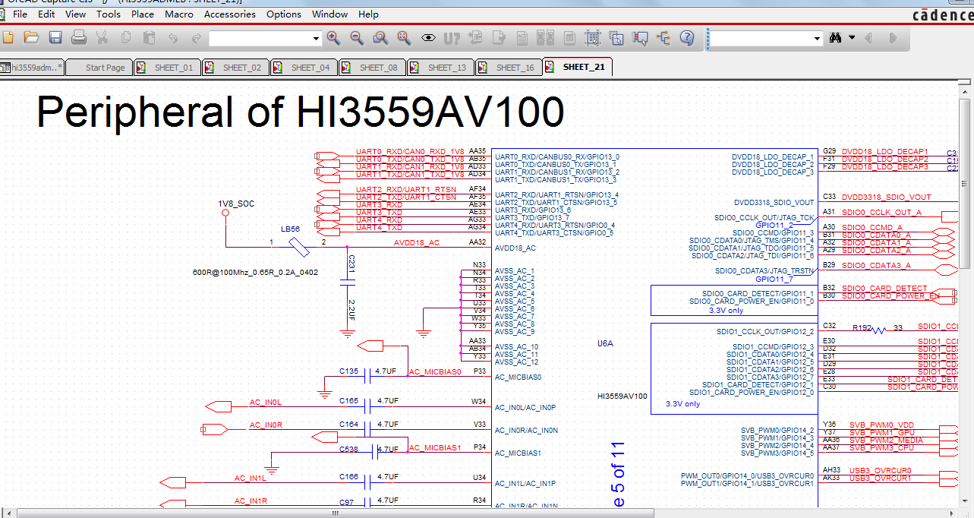
Task: Open the Options menu
Action: [x=284, y=14]
